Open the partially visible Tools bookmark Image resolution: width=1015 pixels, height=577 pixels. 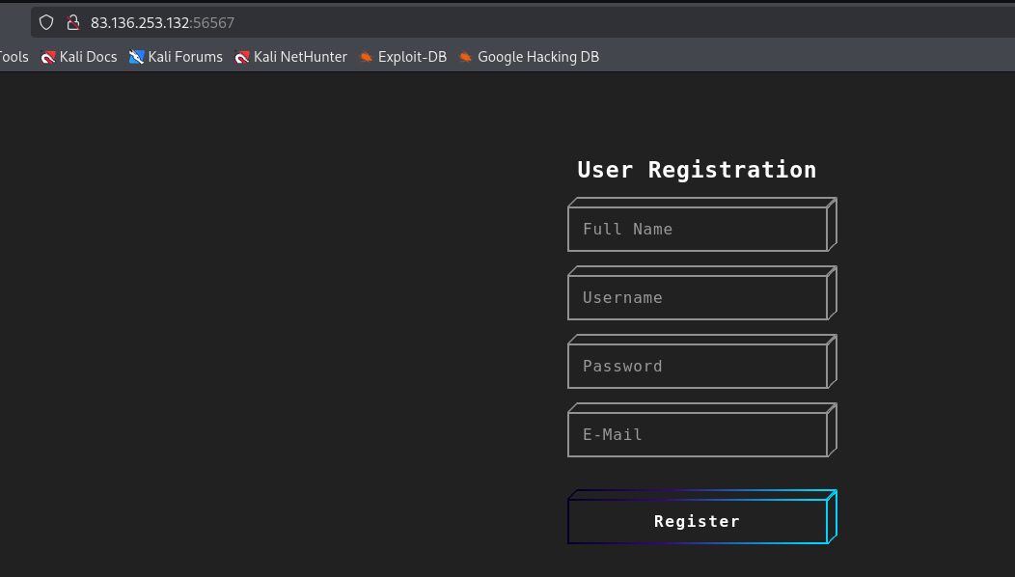click(x=14, y=57)
